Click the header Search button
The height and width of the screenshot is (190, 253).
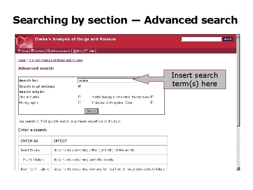coord(228,39)
